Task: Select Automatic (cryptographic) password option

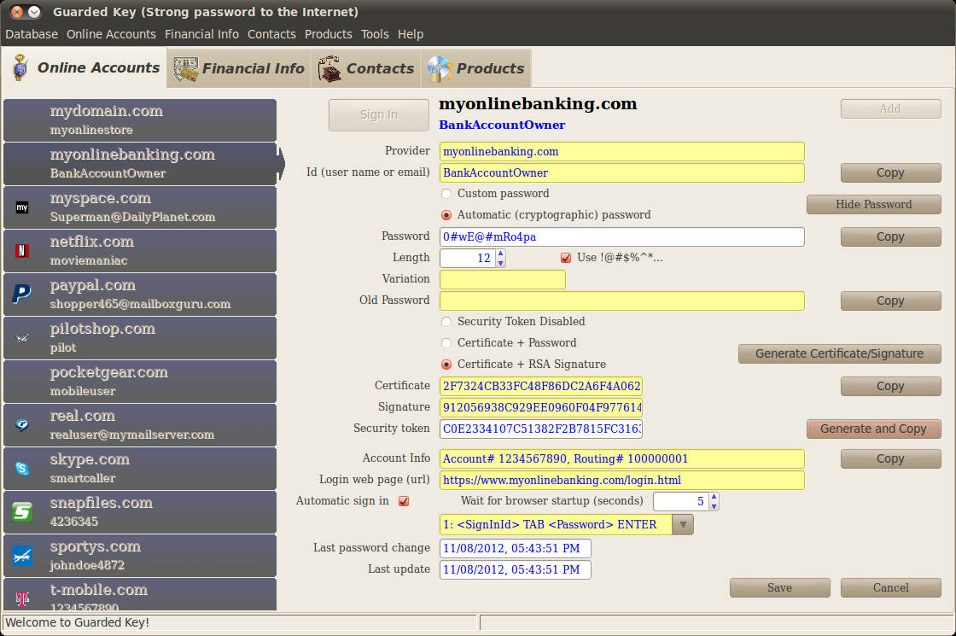Action: pyautogui.click(x=446, y=215)
